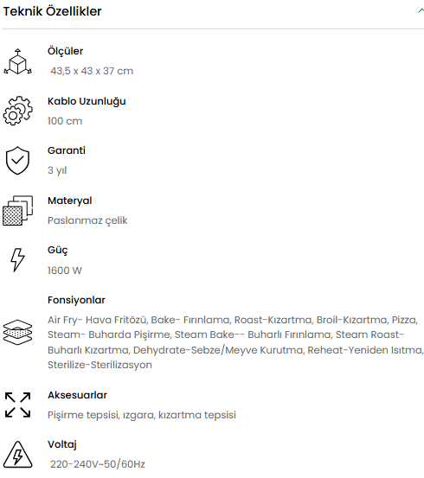Select the Ölçüler label

pyautogui.click(x=65, y=51)
